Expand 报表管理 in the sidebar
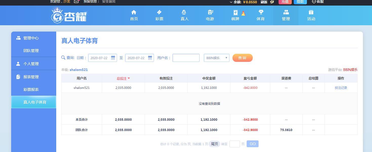 pyautogui.click(x=34, y=77)
